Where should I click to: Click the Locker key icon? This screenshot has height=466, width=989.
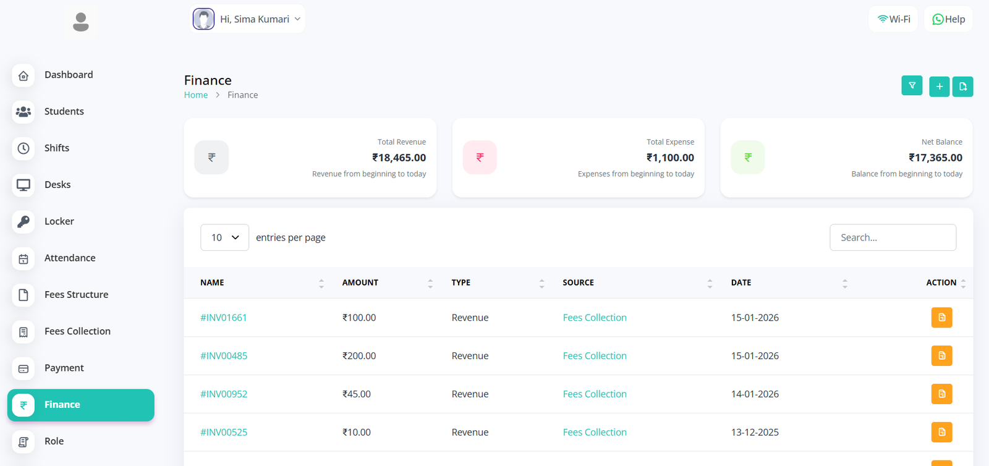[23, 221]
